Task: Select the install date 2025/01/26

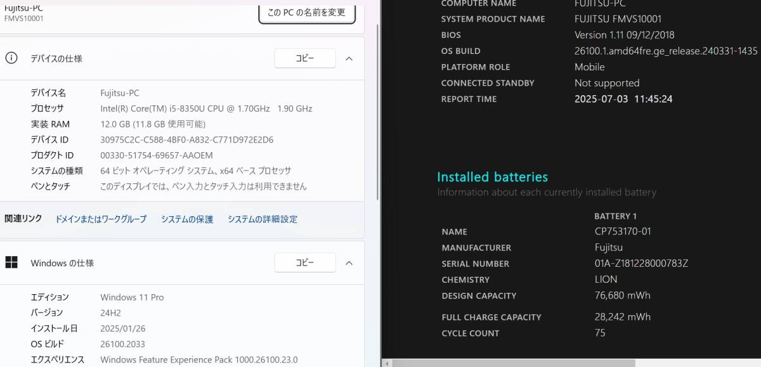Action: click(x=122, y=328)
